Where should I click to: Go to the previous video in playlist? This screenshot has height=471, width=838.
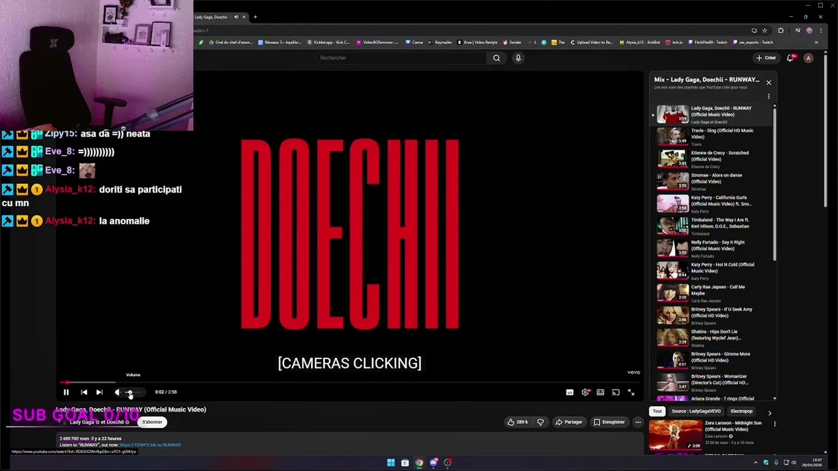pos(84,392)
